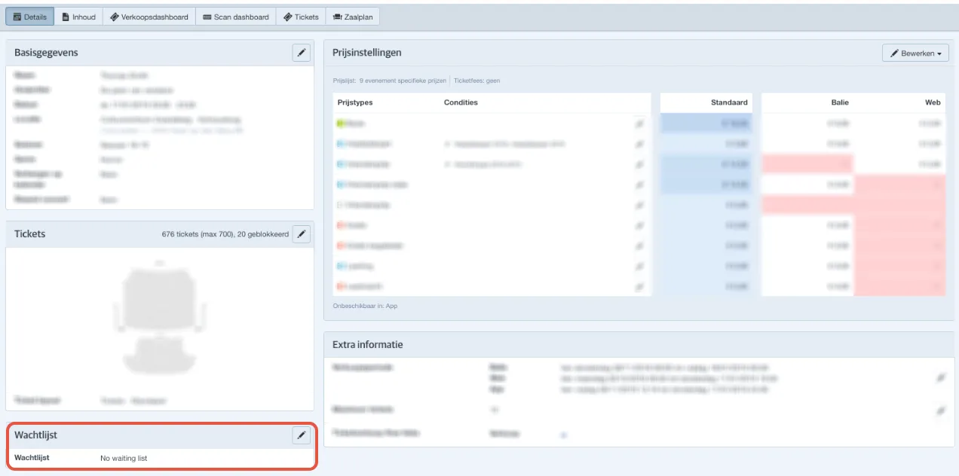Go to the Verkoopsdashboard tab
959x476 pixels.
[x=149, y=17]
